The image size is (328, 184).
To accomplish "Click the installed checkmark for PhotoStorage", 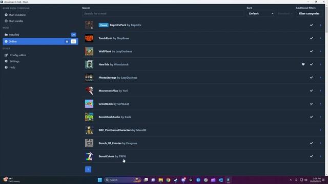I will click(311, 78).
